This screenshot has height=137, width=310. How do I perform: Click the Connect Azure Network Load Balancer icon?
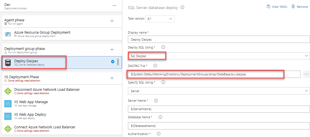tap(8, 129)
